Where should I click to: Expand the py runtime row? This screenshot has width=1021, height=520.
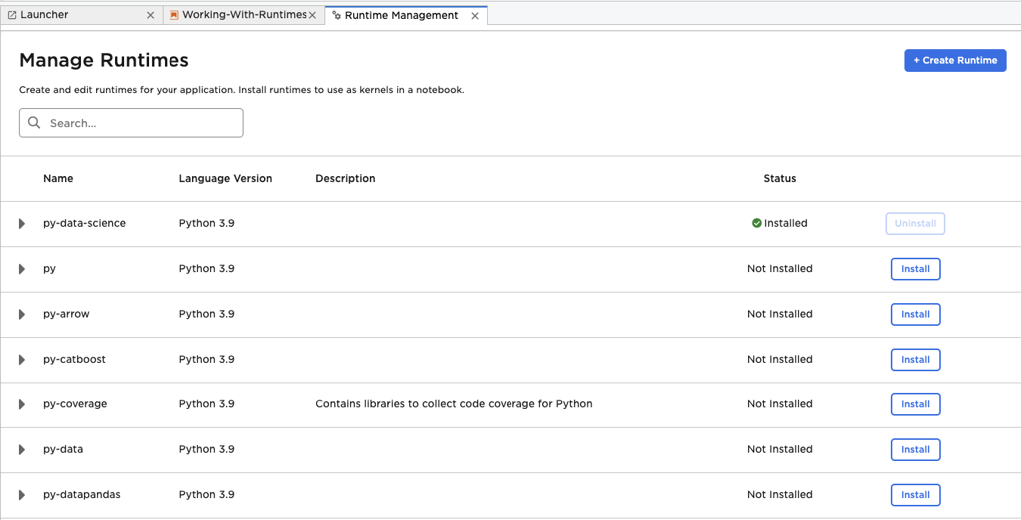point(22,269)
